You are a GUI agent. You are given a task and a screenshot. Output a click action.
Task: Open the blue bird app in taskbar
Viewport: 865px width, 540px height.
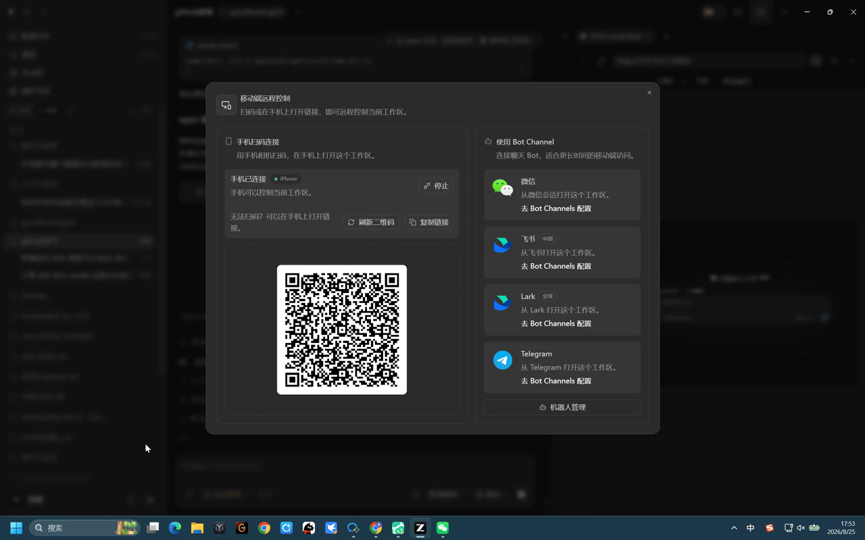click(331, 528)
